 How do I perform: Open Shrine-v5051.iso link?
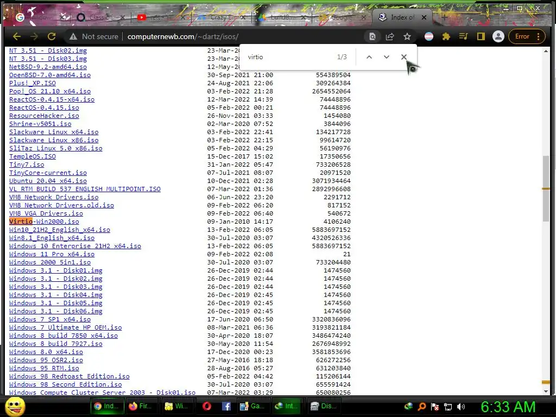(x=40, y=124)
